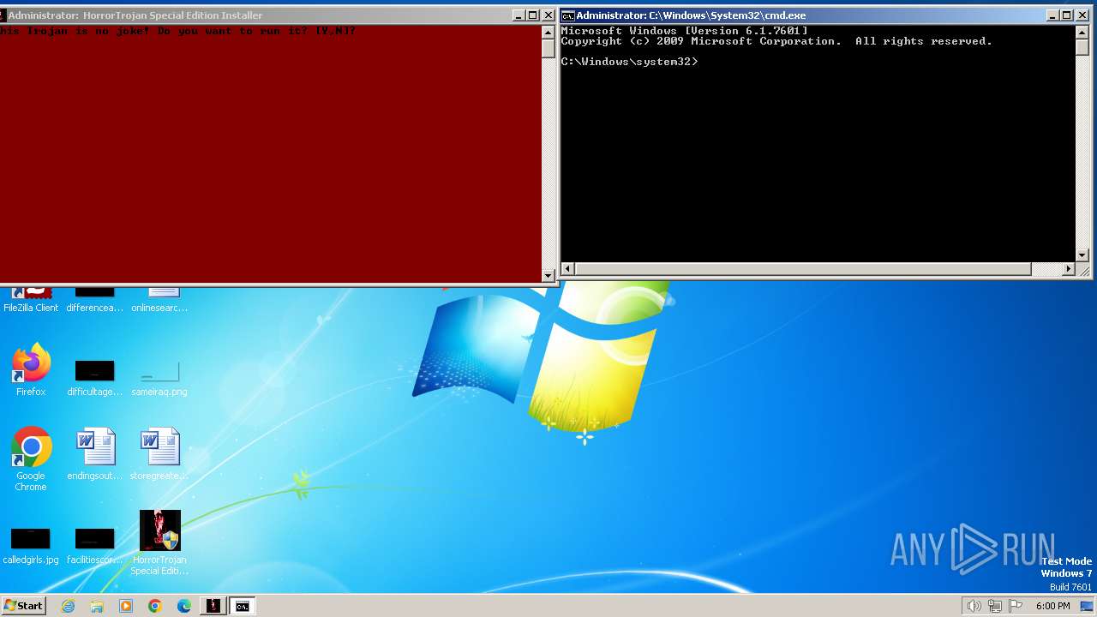The image size is (1097, 617).
Task: Open the storegreate Word document
Action: click(x=159, y=453)
